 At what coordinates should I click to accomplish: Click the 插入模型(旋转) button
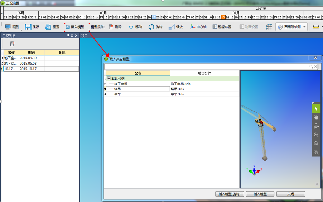pos(229,194)
